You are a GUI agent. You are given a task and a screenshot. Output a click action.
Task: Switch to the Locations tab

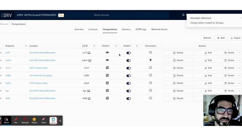pos(93,29)
